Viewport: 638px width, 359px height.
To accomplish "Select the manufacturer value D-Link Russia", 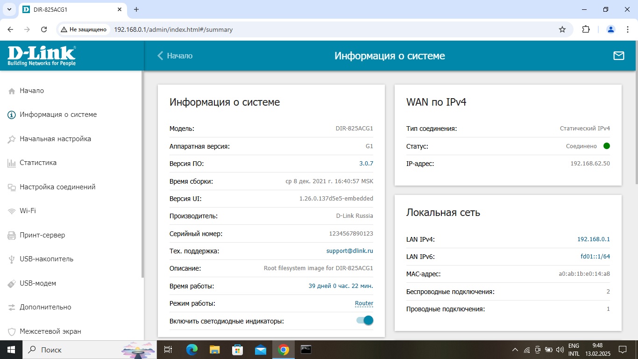I will pyautogui.click(x=355, y=216).
